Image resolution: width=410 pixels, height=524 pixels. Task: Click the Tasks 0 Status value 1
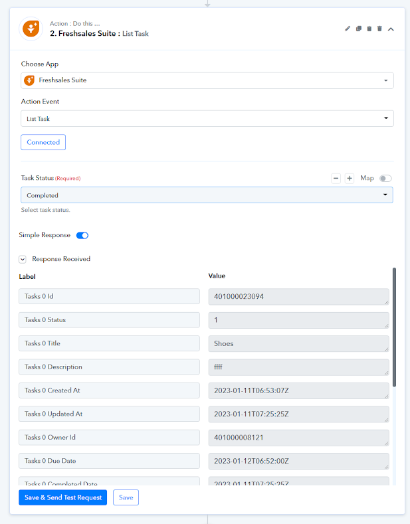(298, 320)
